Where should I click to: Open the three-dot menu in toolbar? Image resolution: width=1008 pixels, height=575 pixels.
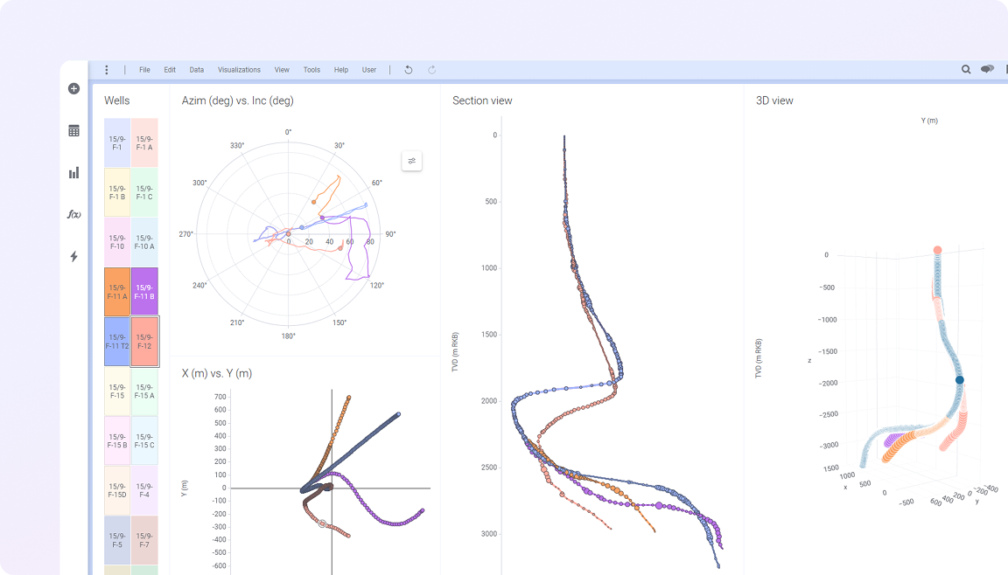pyautogui.click(x=107, y=70)
